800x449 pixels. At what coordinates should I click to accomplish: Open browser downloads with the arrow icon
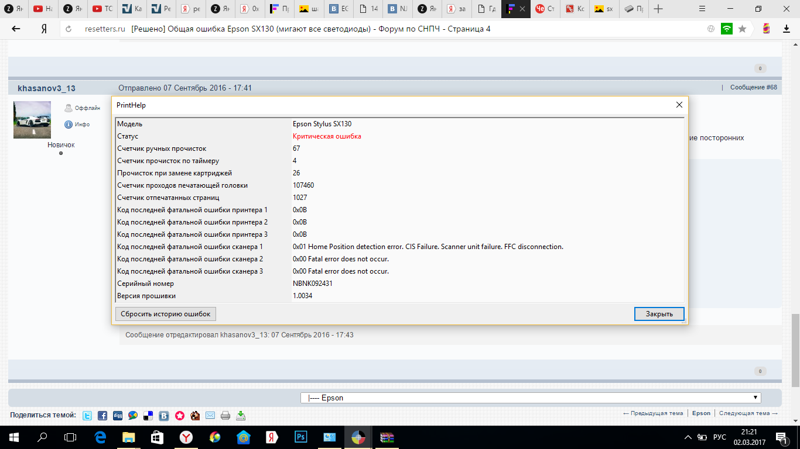coord(787,29)
